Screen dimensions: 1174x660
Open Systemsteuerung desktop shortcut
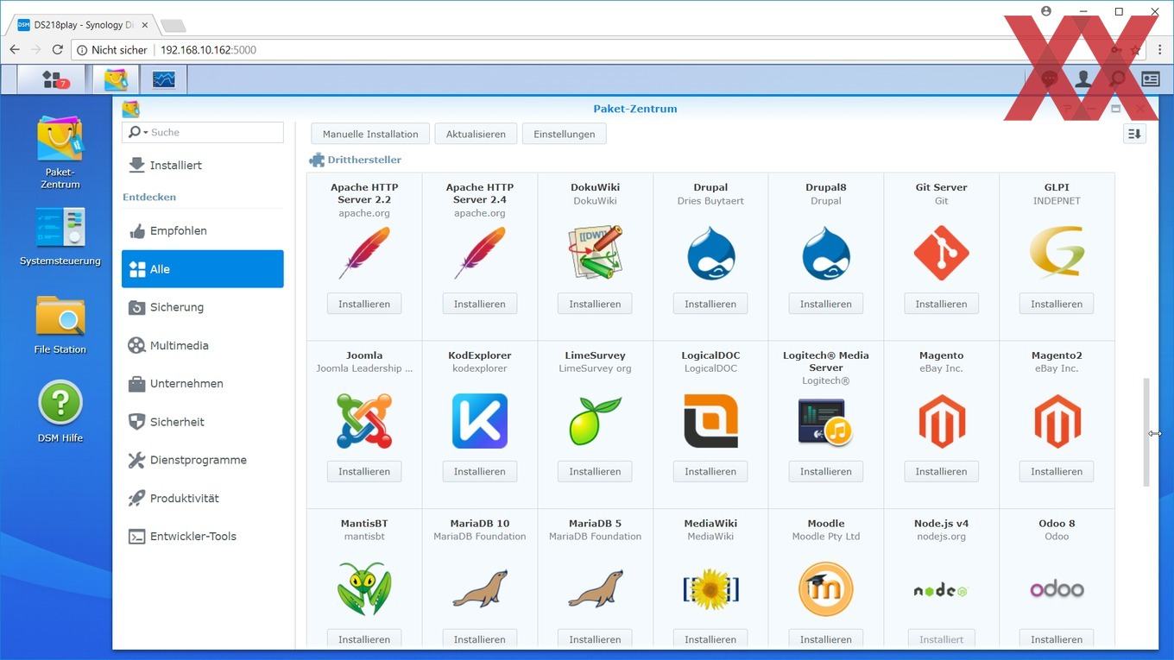coord(60,236)
